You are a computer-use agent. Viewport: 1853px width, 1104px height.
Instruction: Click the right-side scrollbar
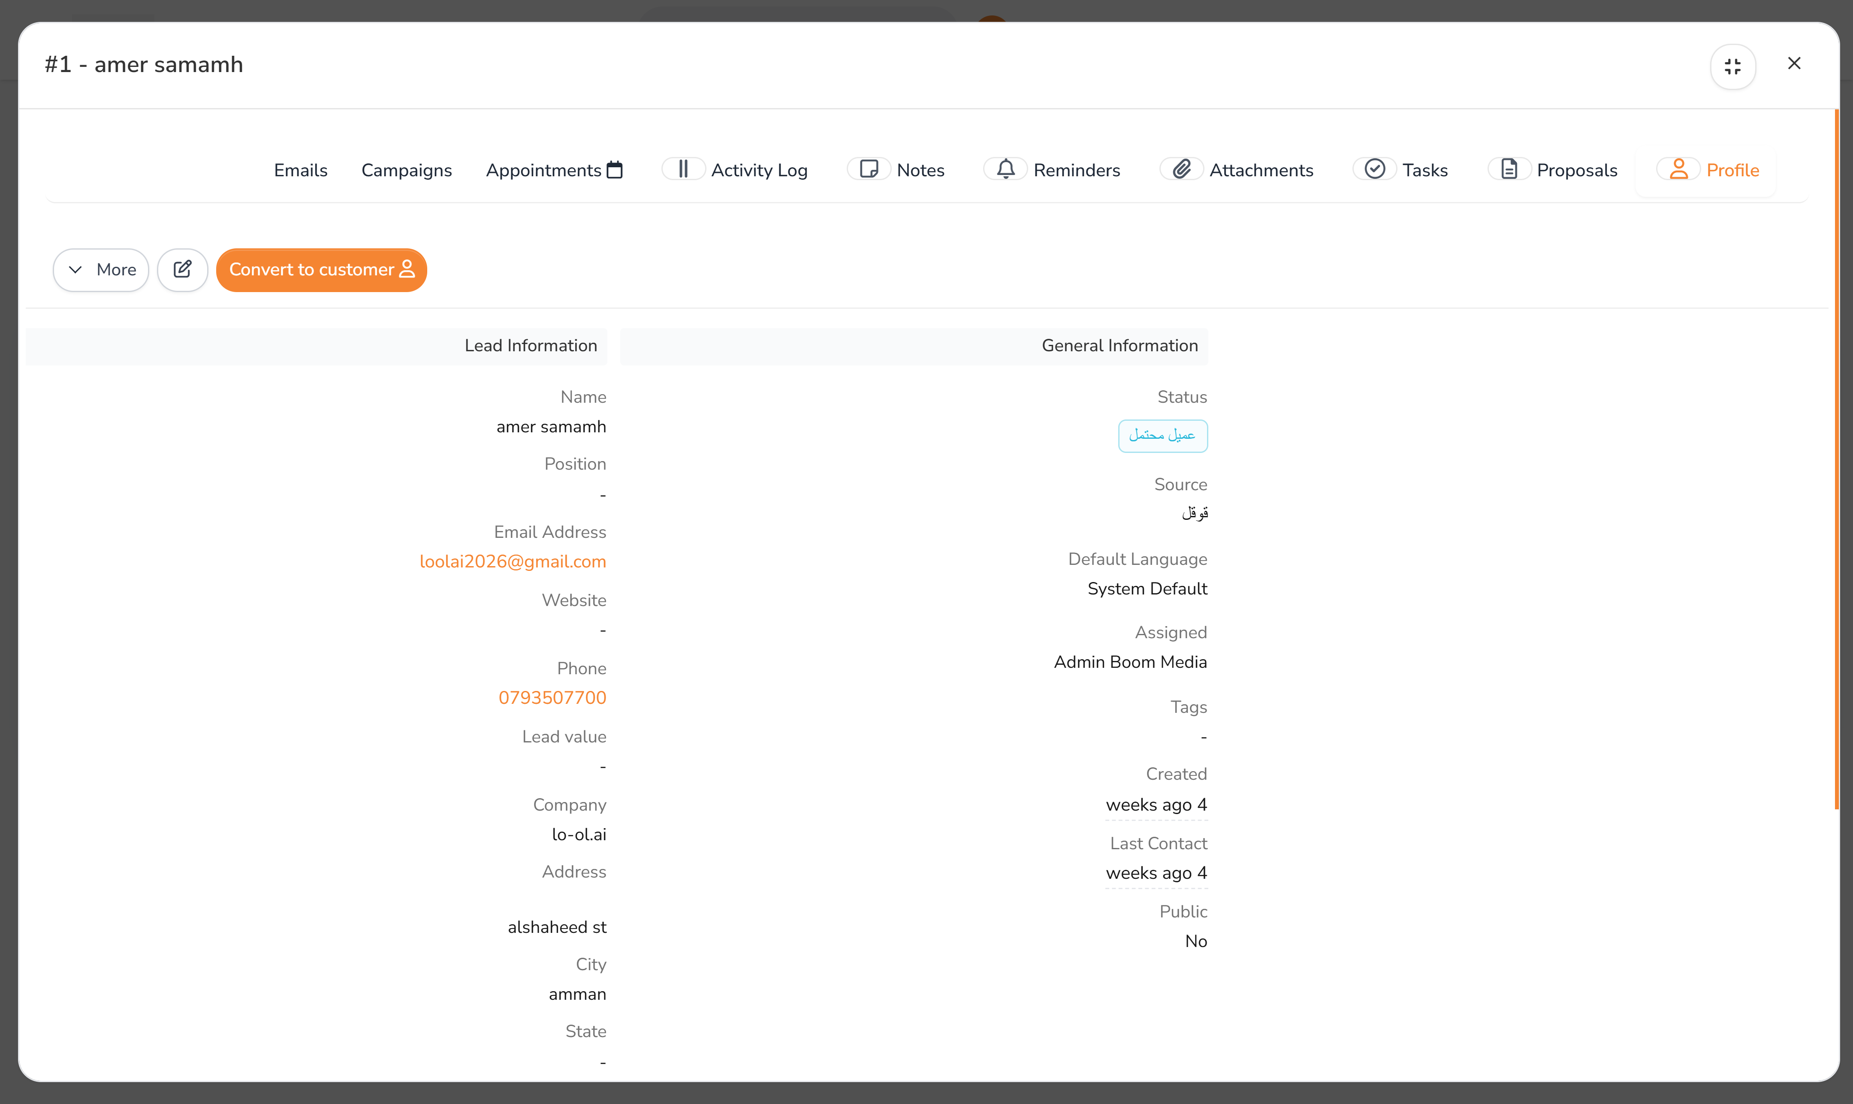point(1836,461)
